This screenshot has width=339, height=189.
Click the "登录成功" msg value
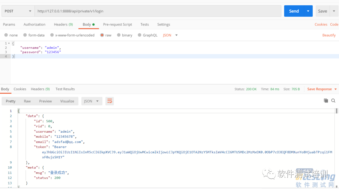[57, 173]
